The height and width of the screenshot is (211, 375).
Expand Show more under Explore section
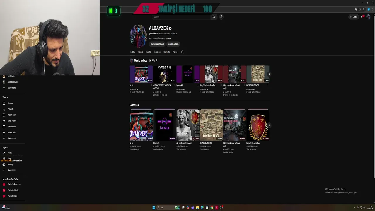[12, 170]
